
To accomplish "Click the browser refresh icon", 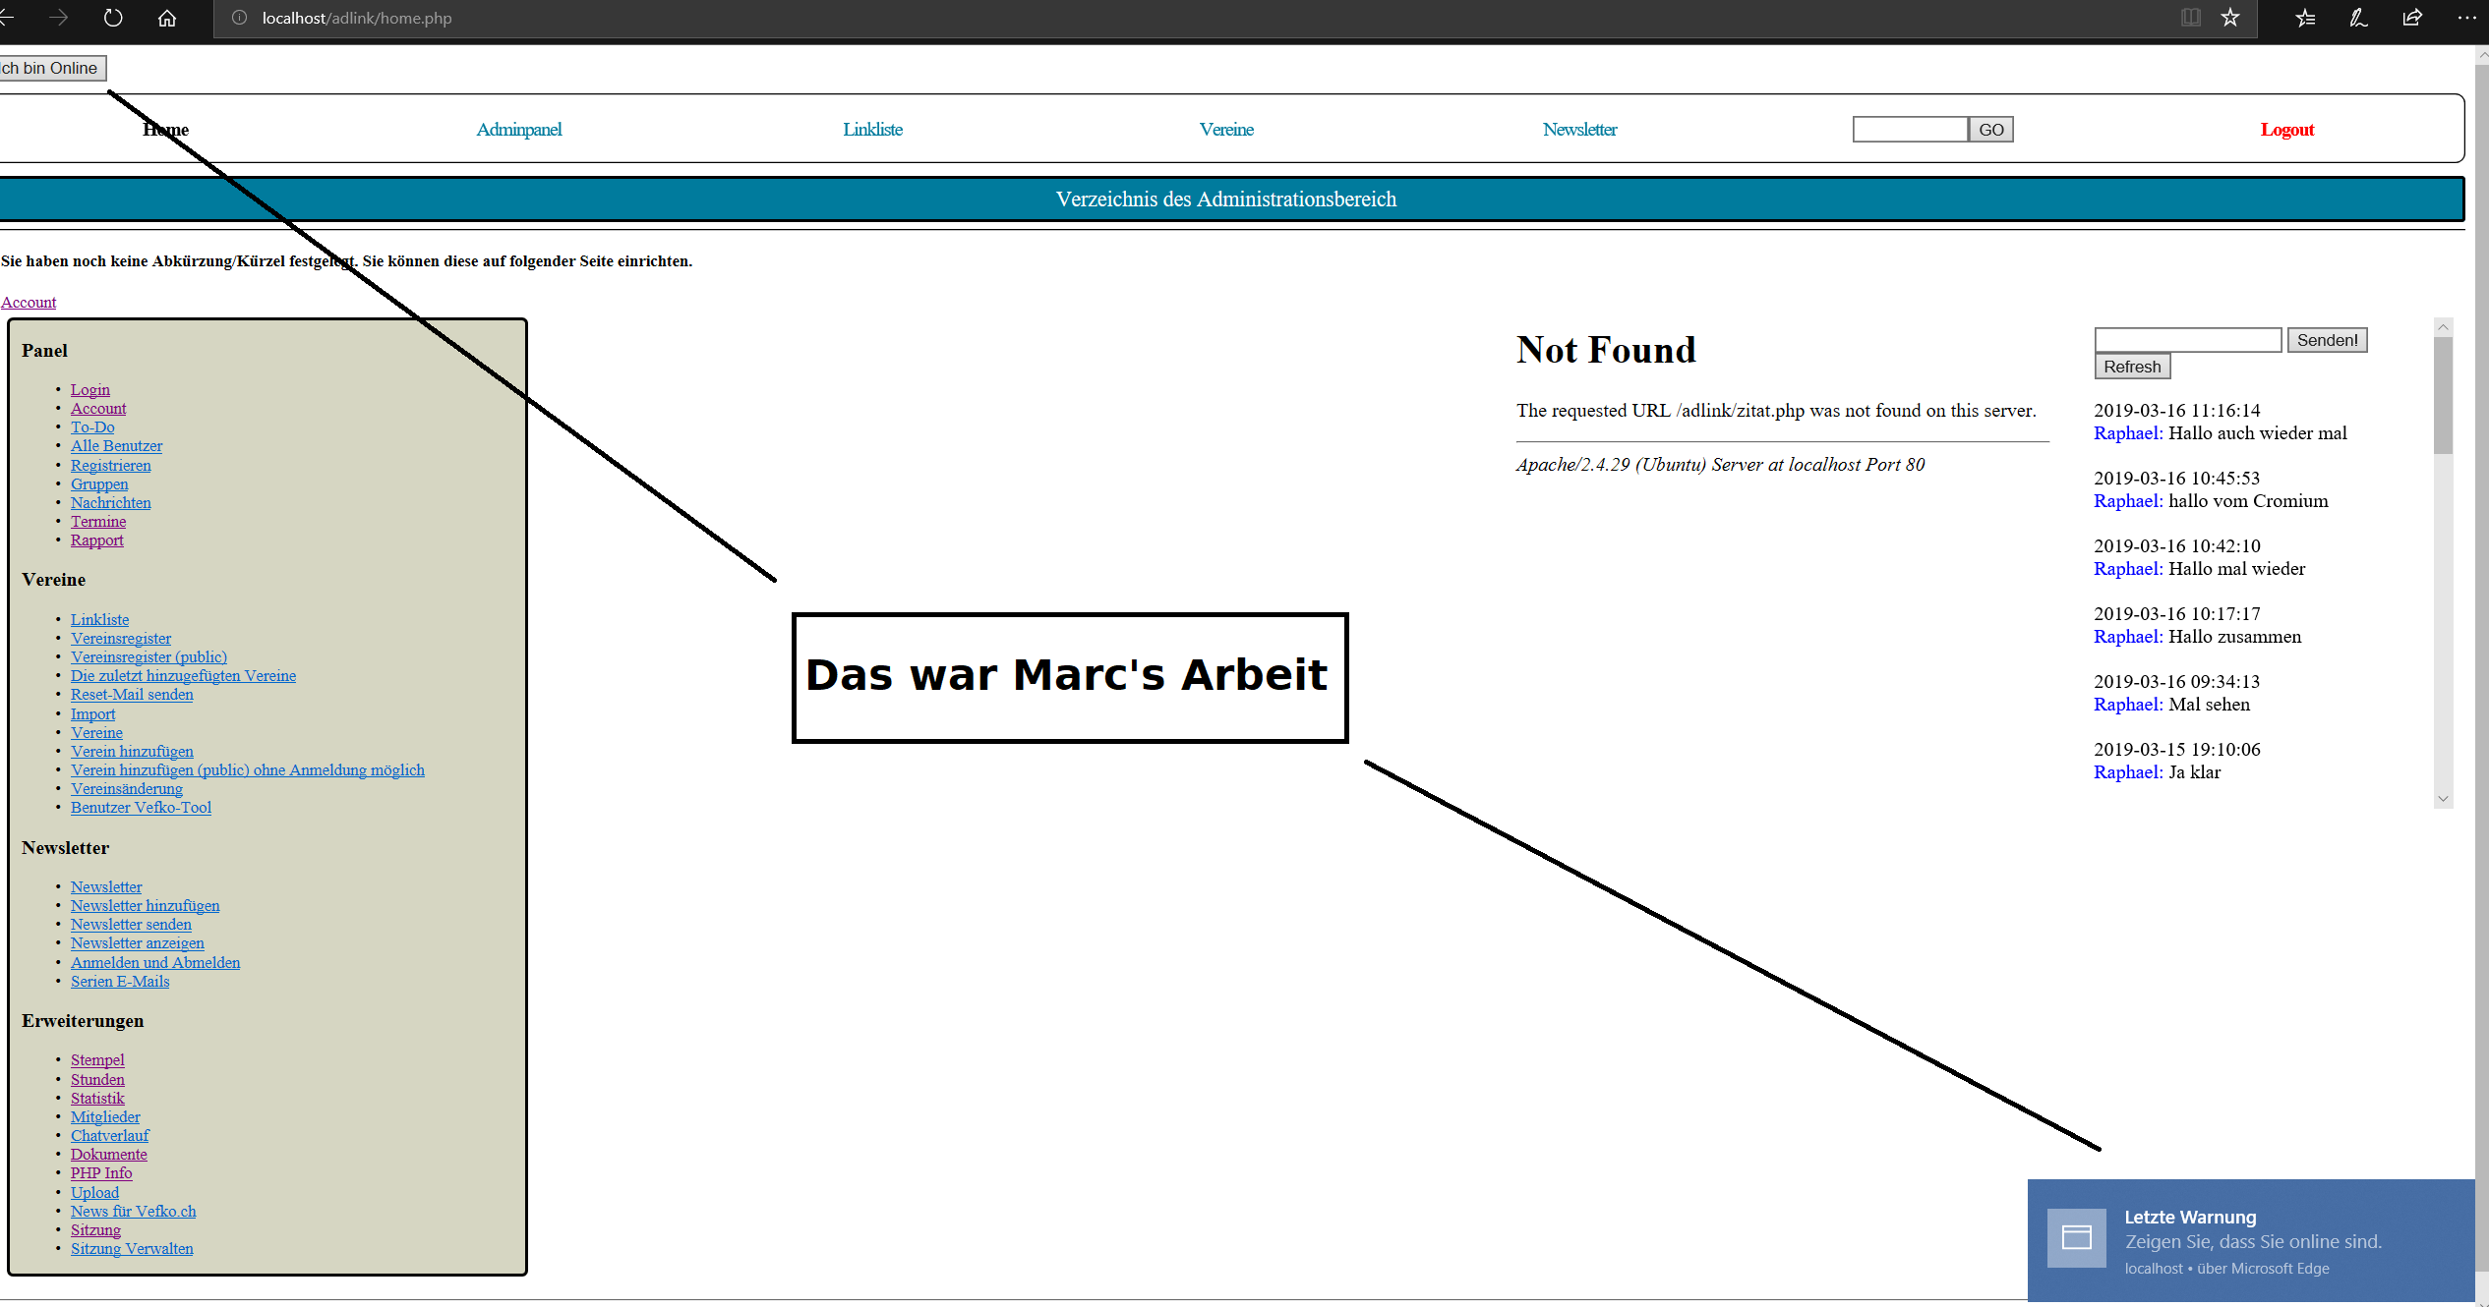I will [113, 18].
